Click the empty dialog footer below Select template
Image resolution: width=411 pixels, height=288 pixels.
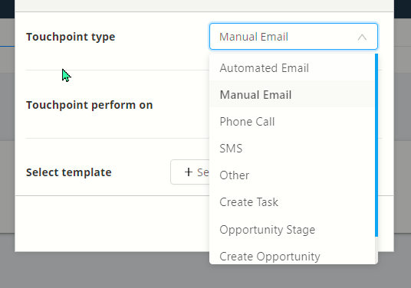pos(112,224)
